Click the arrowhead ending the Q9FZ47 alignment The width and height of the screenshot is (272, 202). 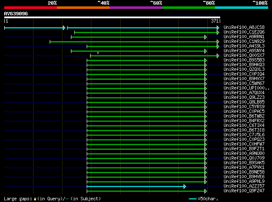click(x=206, y=191)
